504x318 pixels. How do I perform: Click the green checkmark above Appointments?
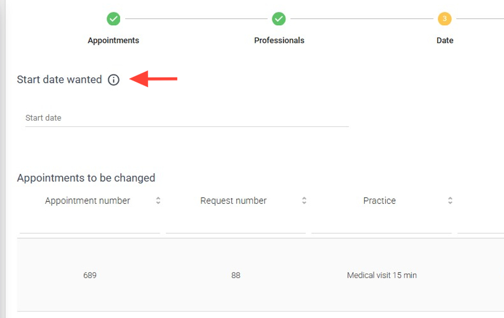pos(113,19)
